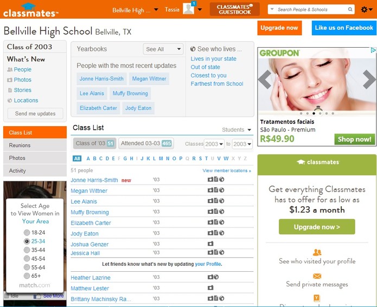377x307 pixels.
Task: Open the Activity sidebar tab
Action: [x=35, y=171]
